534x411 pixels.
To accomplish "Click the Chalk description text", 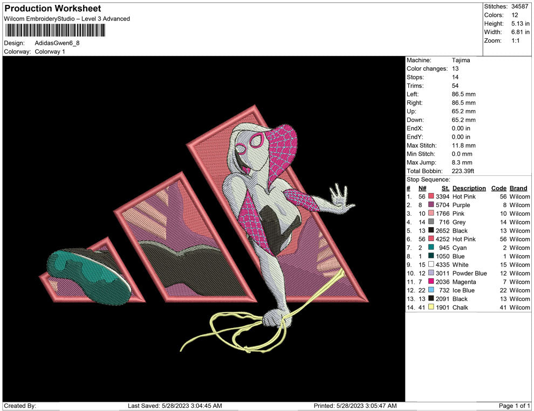I will tap(460, 307).
